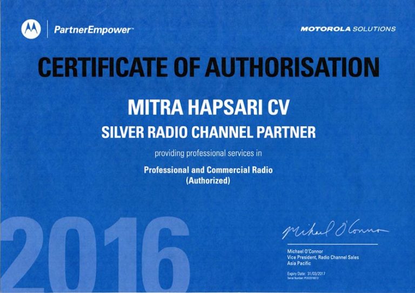
Task: Click "Vice President, Radio Channel Sales" line
Action: [323, 257]
